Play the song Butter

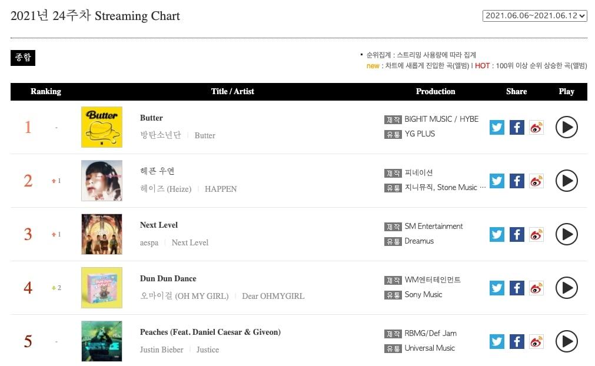point(566,127)
